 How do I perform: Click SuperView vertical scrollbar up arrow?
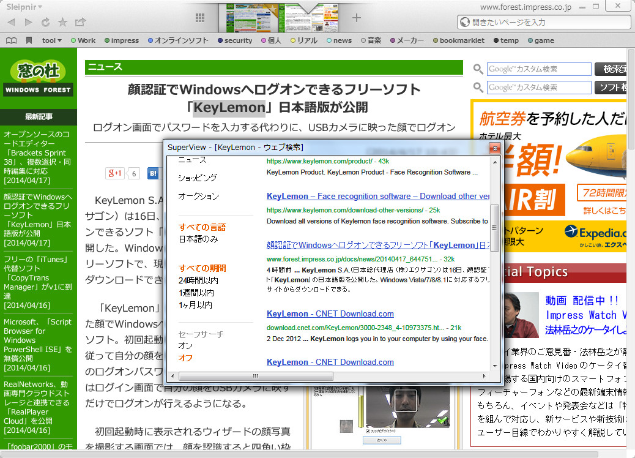495,162
